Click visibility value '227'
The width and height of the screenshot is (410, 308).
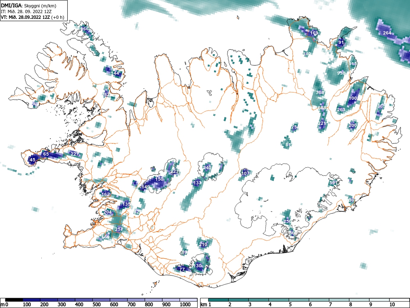[x=75, y=154]
